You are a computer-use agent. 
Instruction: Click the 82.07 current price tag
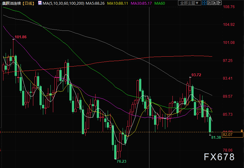(233, 135)
